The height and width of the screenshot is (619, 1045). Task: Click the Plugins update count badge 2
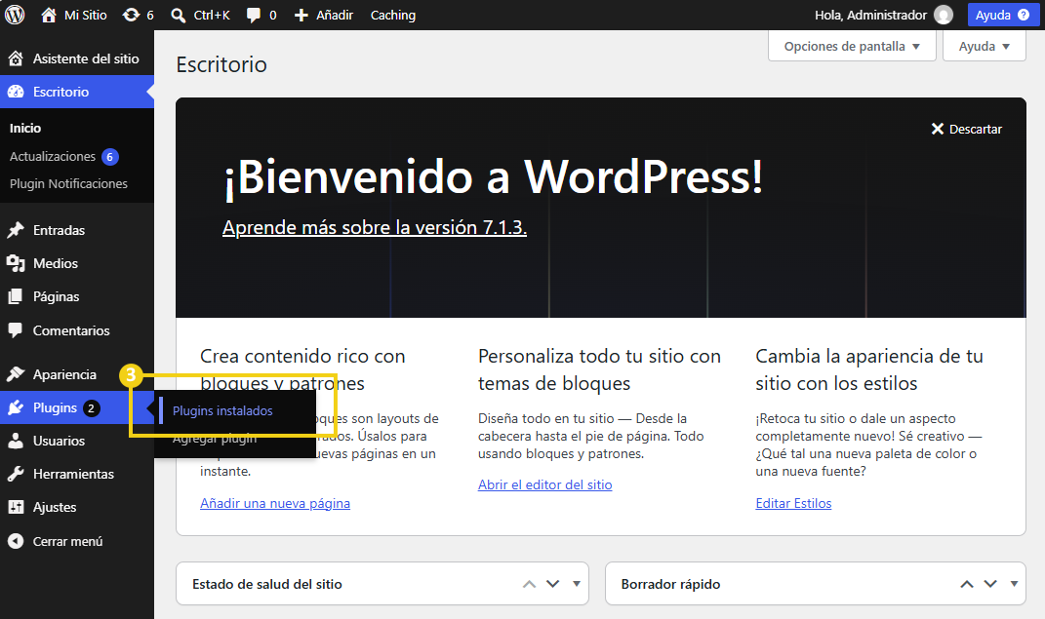(92, 408)
